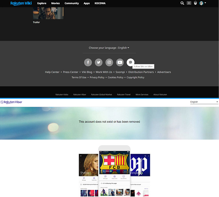Open the Community menu
The height and width of the screenshot is (197, 219).
click(x=72, y=3)
